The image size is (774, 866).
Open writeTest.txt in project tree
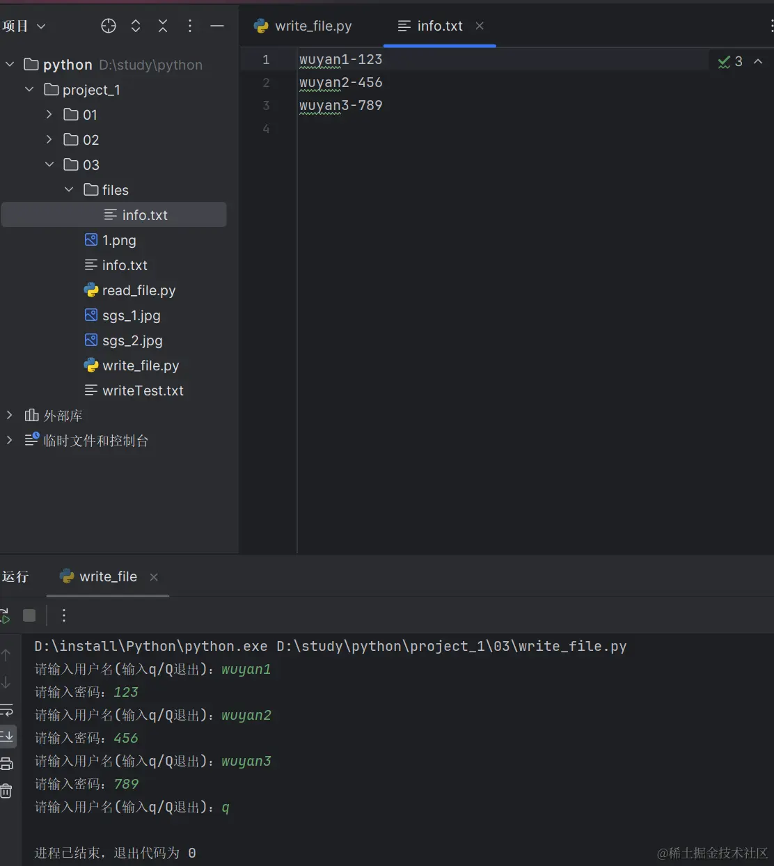click(x=134, y=391)
